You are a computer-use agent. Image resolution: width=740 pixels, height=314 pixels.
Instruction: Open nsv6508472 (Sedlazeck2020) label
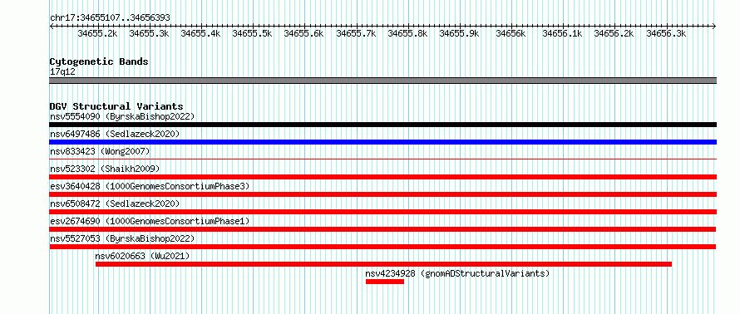115,204
